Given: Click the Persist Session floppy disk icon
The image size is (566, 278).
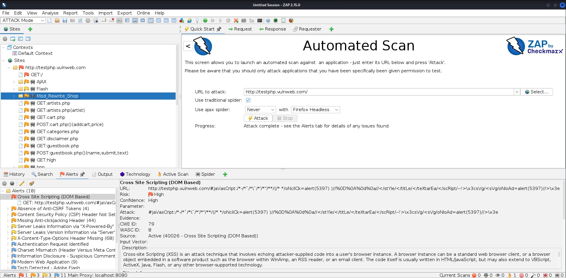Looking at the screenshot, I should (x=65, y=20).
